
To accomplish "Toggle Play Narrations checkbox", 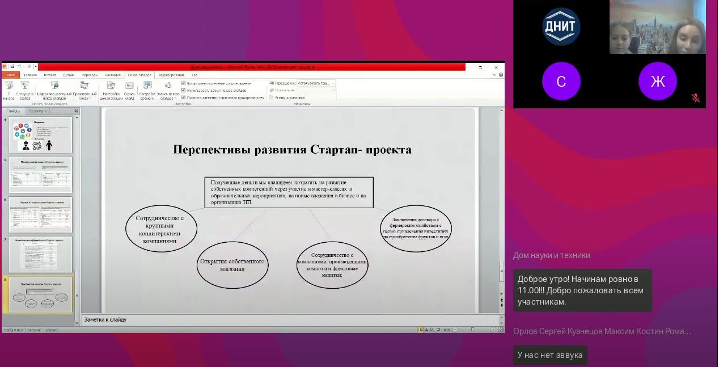I will click(184, 83).
